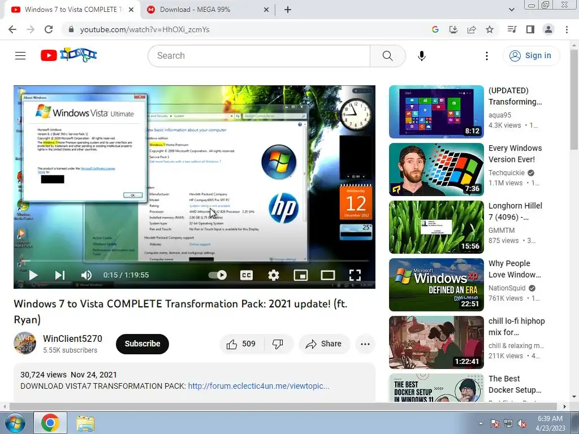The width and height of the screenshot is (579, 434).
Task: Open Google search side icon in address bar
Action: (435, 29)
